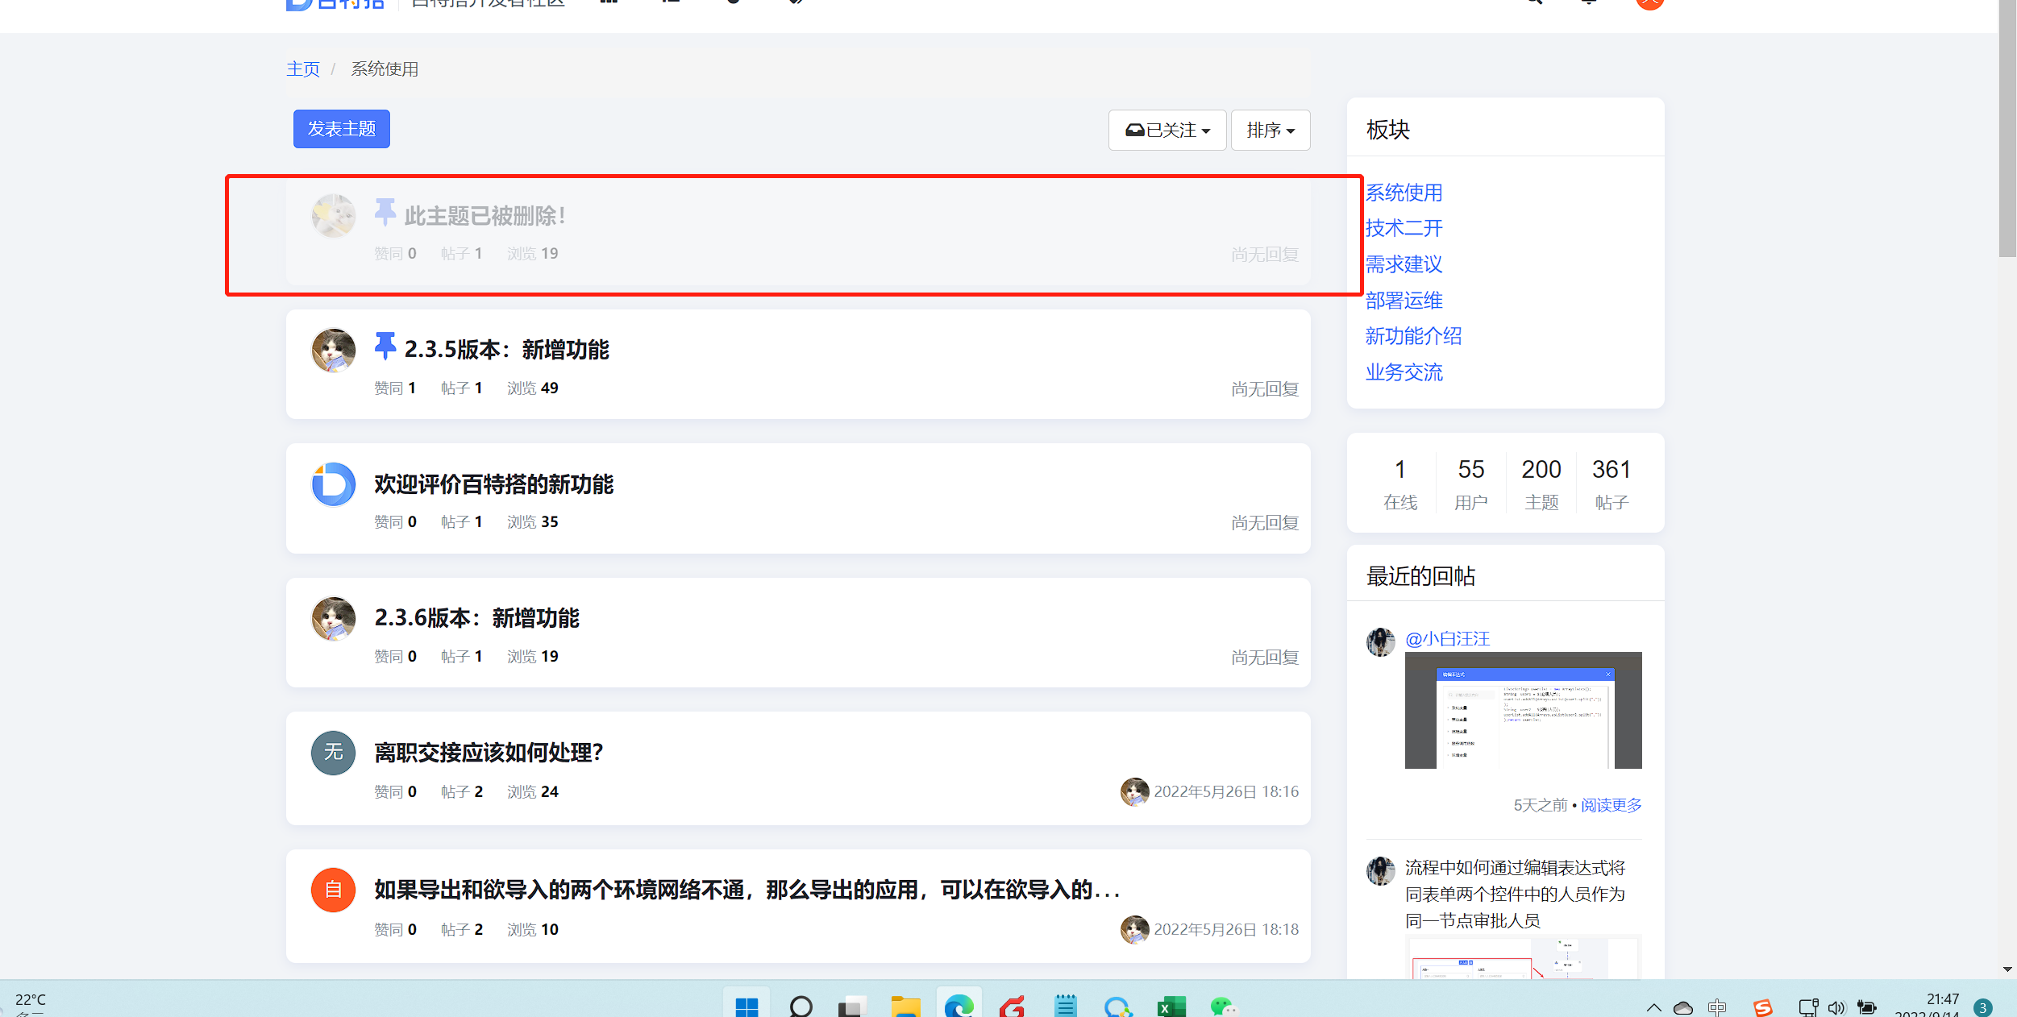Open Excel from the taskbar
Viewport: 2017px width, 1017px height.
tap(1171, 1007)
